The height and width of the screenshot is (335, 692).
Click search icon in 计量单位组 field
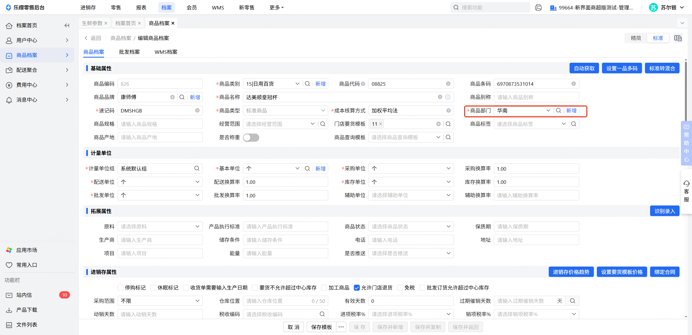(x=197, y=168)
